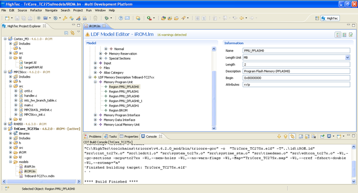Close the Console view tab
Image resolution: width=358 pixels, height=193 pixels.
(160, 136)
